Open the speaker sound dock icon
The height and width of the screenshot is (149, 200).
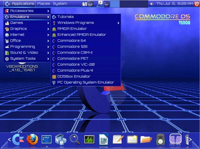click(161, 140)
